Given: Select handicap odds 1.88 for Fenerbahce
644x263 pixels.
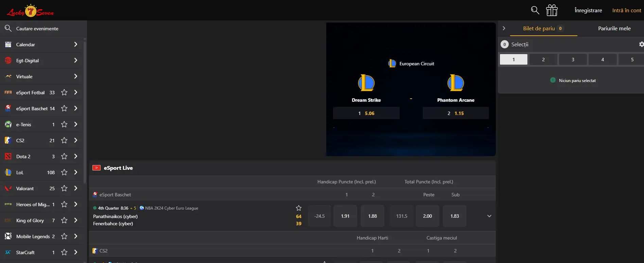Looking at the screenshot, I should (x=372, y=216).
